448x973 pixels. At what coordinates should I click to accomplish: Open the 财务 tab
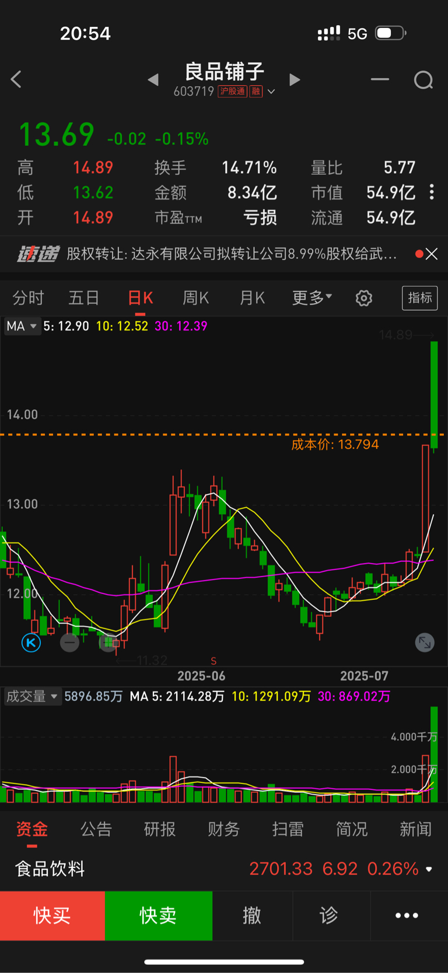[224, 829]
